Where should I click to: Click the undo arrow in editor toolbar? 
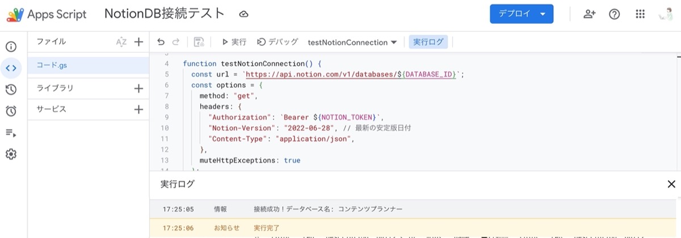click(x=161, y=42)
